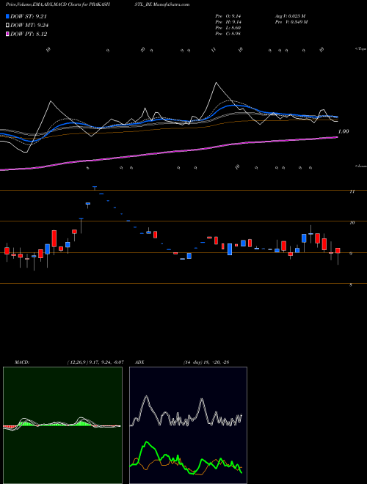The image size is (367, 484).
Task: Select the 'DOW ST: 9.21' legend text
Action: 29,16
